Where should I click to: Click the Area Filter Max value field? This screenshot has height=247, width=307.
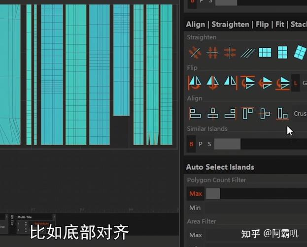click(256, 235)
